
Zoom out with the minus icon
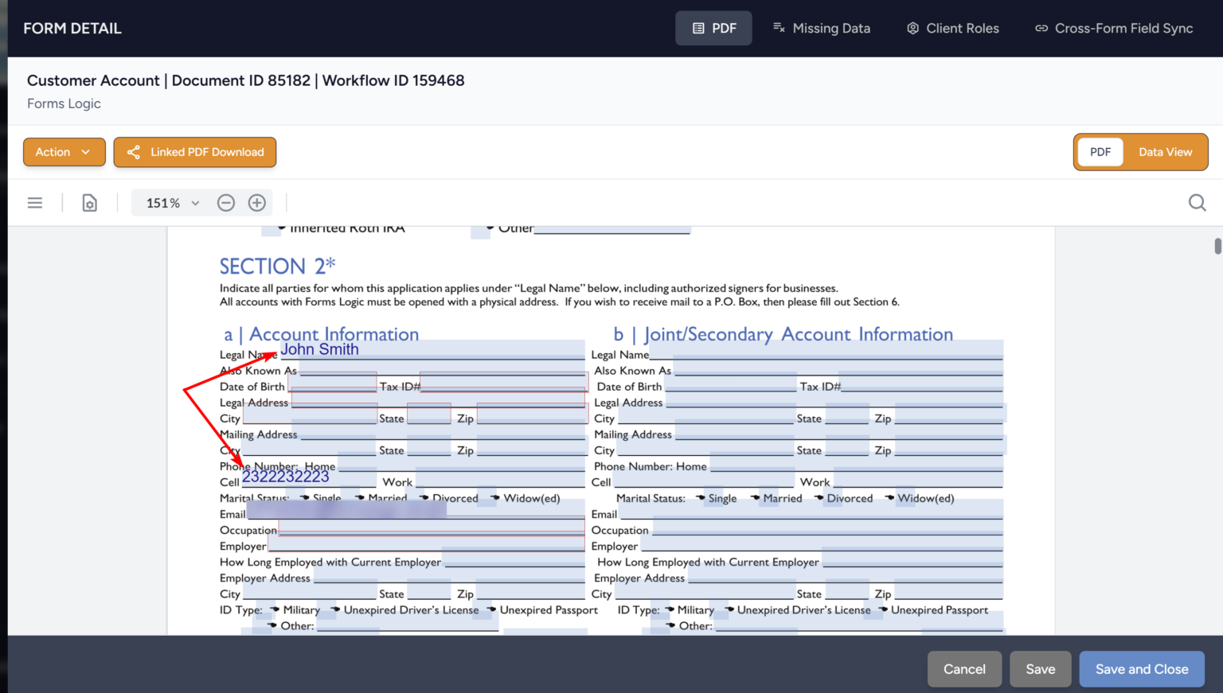click(x=226, y=203)
